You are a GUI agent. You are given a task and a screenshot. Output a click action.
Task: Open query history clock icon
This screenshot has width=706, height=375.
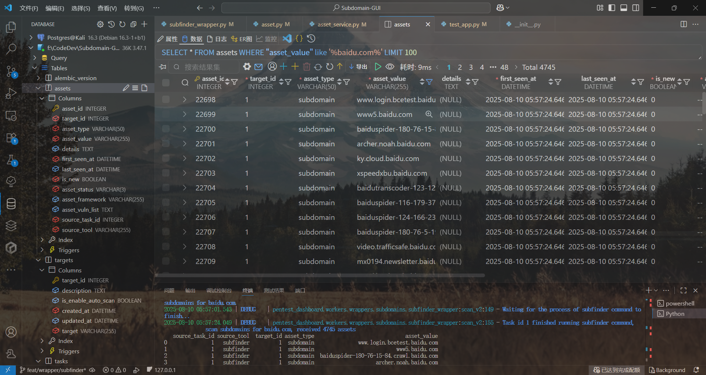pos(311,39)
